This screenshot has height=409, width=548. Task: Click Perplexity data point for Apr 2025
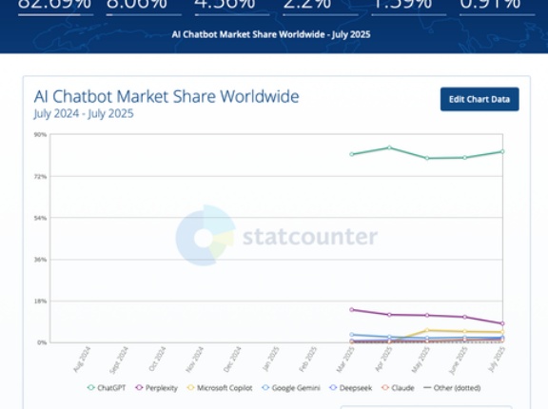389,315
